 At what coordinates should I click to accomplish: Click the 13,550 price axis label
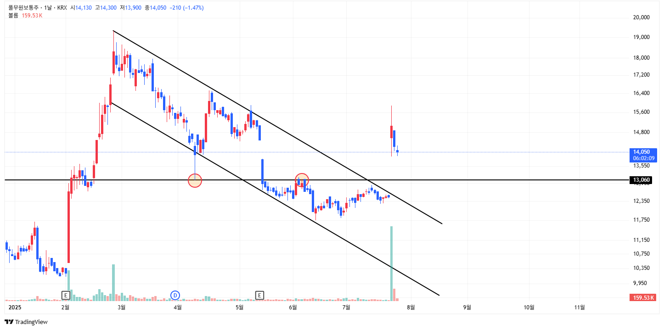(641, 165)
